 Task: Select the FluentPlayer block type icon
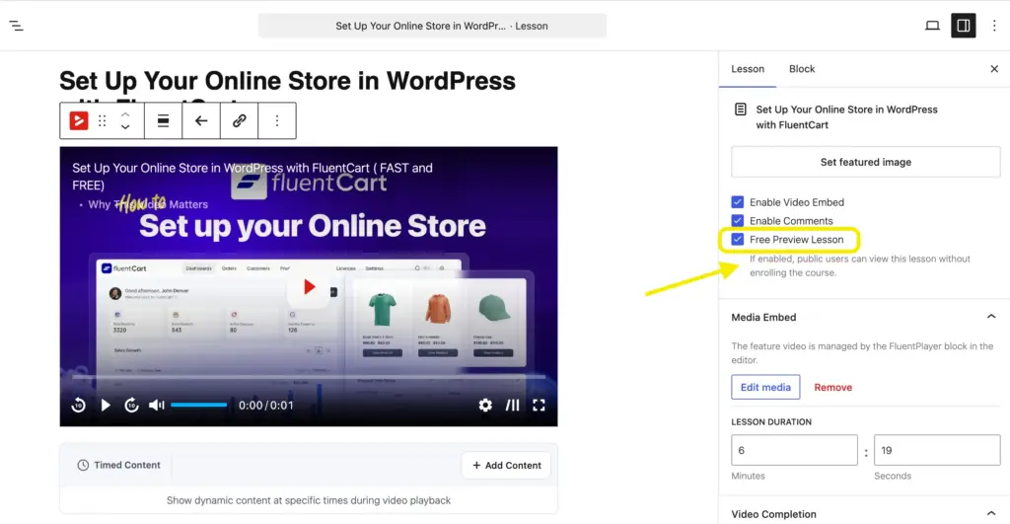coord(79,120)
